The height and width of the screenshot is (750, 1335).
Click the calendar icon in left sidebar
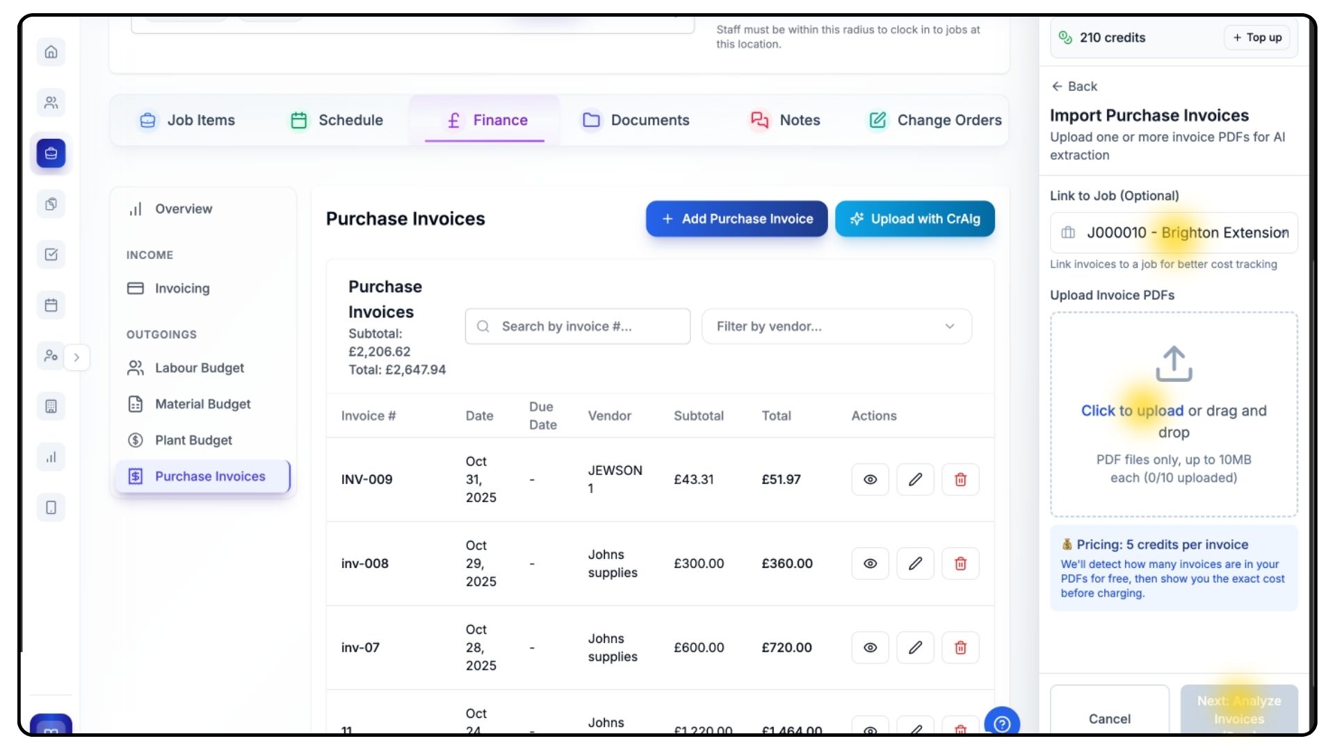point(51,305)
